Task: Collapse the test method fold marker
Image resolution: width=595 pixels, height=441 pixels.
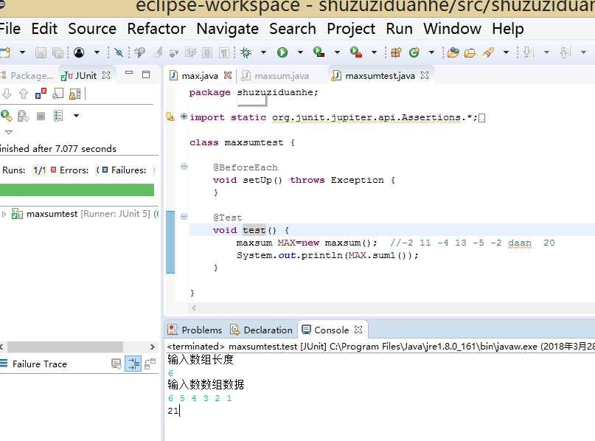Action: click(184, 217)
